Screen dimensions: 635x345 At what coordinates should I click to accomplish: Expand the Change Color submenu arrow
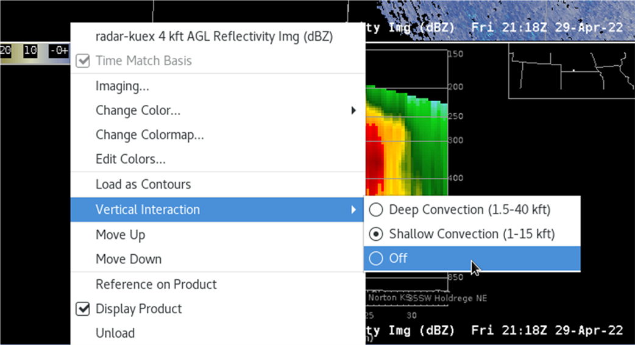[x=353, y=110]
